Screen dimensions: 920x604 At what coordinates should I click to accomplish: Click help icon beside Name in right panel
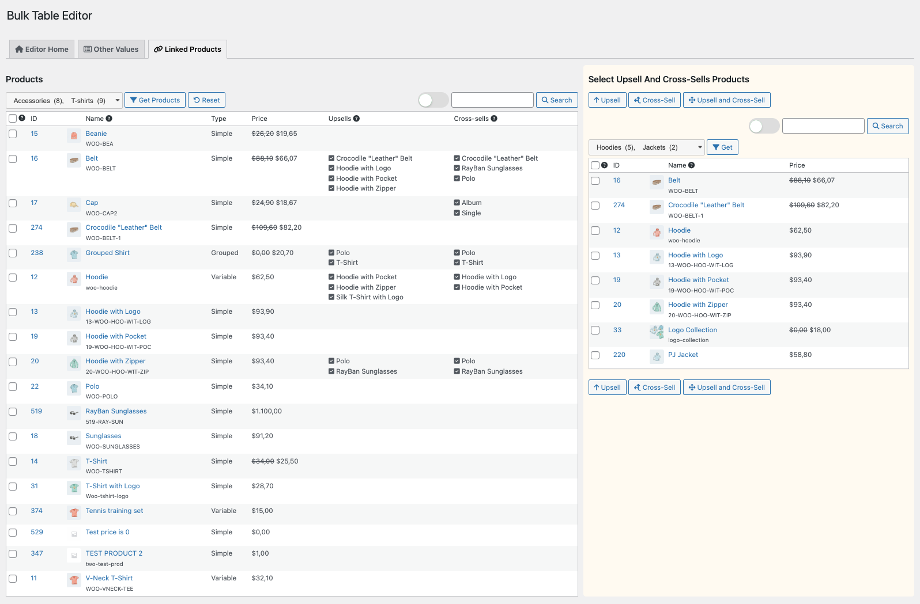coord(691,165)
